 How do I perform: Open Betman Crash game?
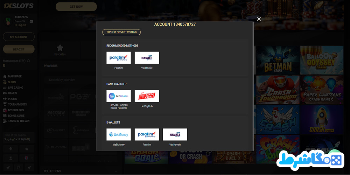278,60
